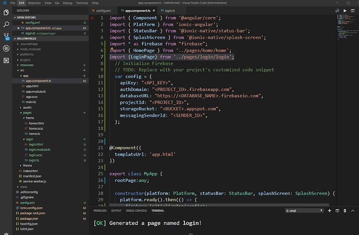This screenshot has width=359, height=235.
Task: Expand the plugins folder
Action: pyautogui.click(x=25, y=60)
